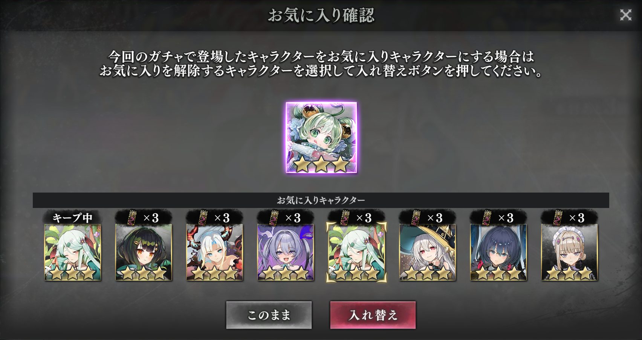Click ticket icon above the horned character
Image resolution: width=642 pixels, height=340 pixels.
pyautogui.click(x=203, y=218)
